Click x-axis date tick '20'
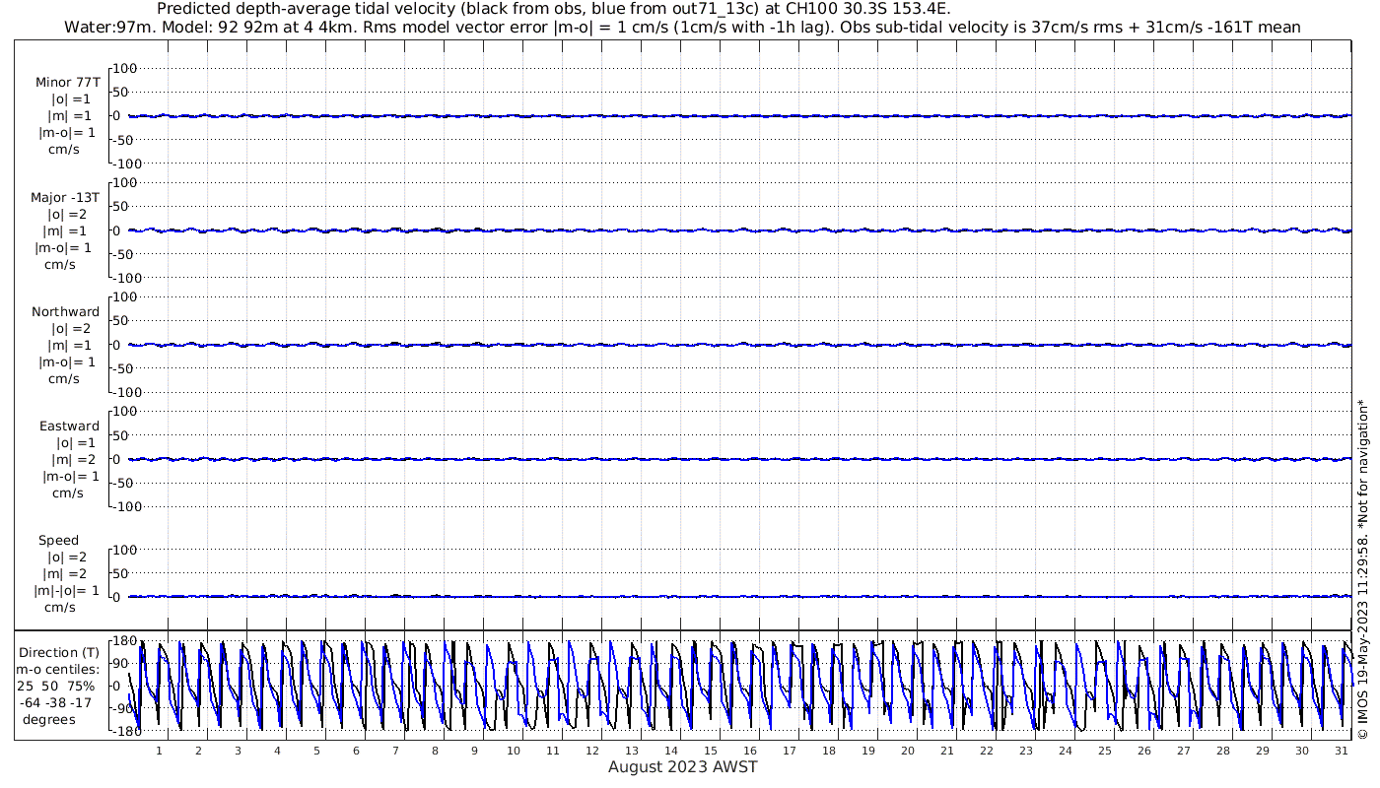This screenshot has width=1380, height=788. [x=908, y=751]
